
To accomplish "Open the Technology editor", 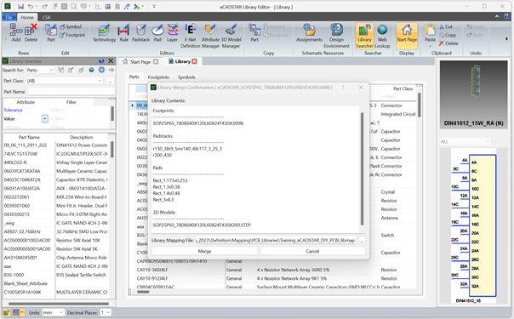I will tap(104, 33).
